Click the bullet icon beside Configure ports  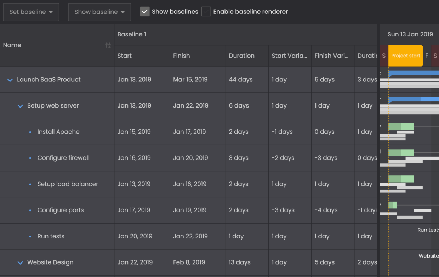coord(29,210)
